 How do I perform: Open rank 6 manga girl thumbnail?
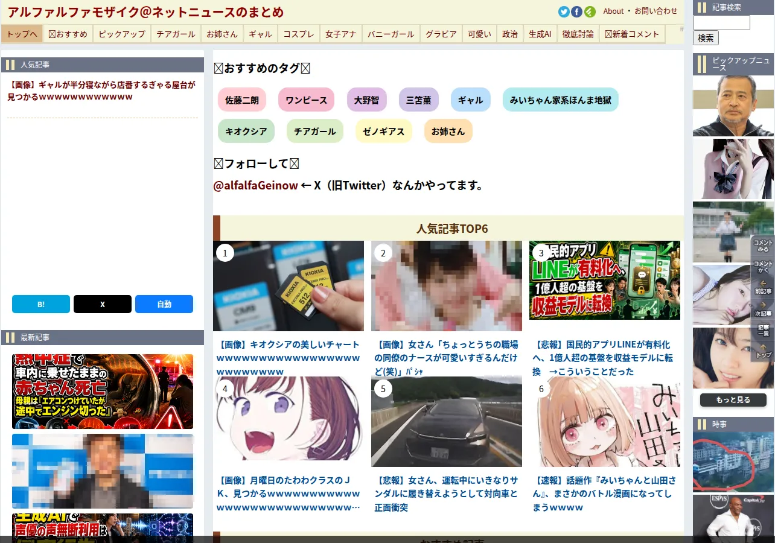coord(605,422)
